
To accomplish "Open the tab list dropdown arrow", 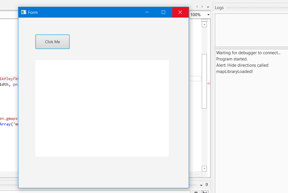I will pos(208,7).
